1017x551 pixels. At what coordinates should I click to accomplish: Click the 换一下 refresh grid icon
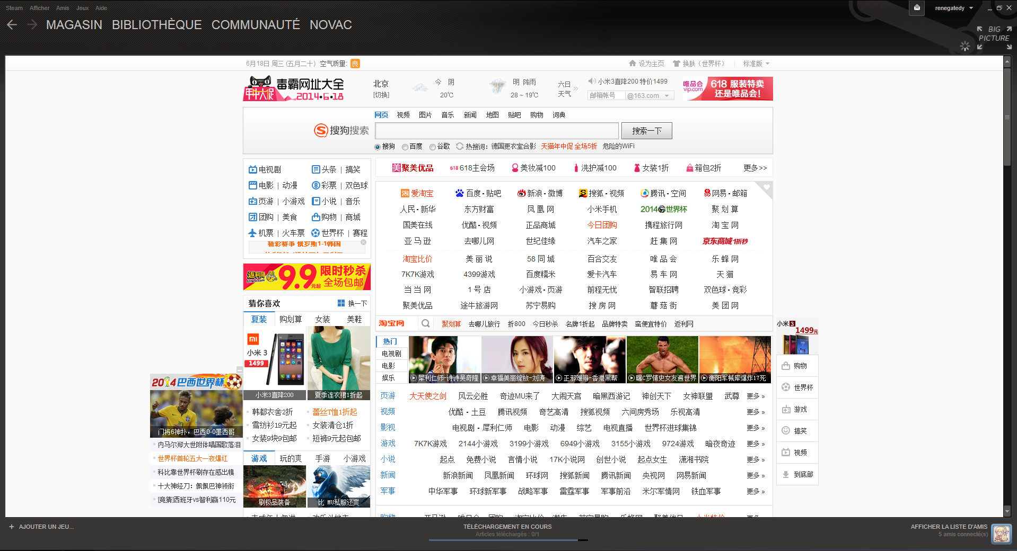[x=341, y=303]
